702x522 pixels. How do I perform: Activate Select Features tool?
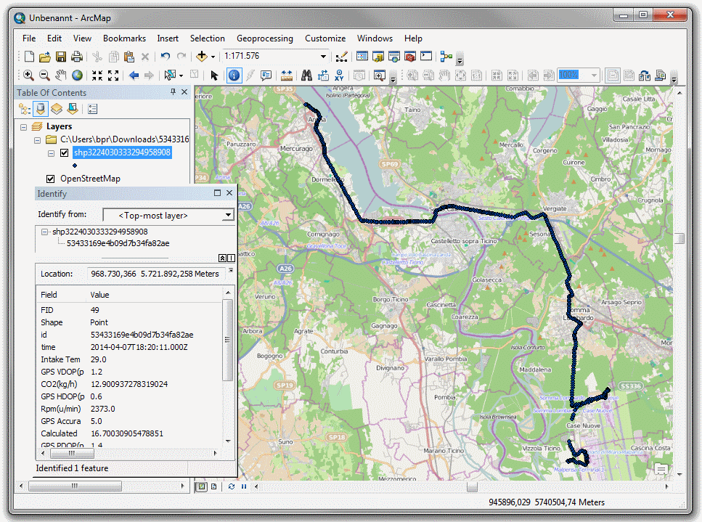[170, 76]
